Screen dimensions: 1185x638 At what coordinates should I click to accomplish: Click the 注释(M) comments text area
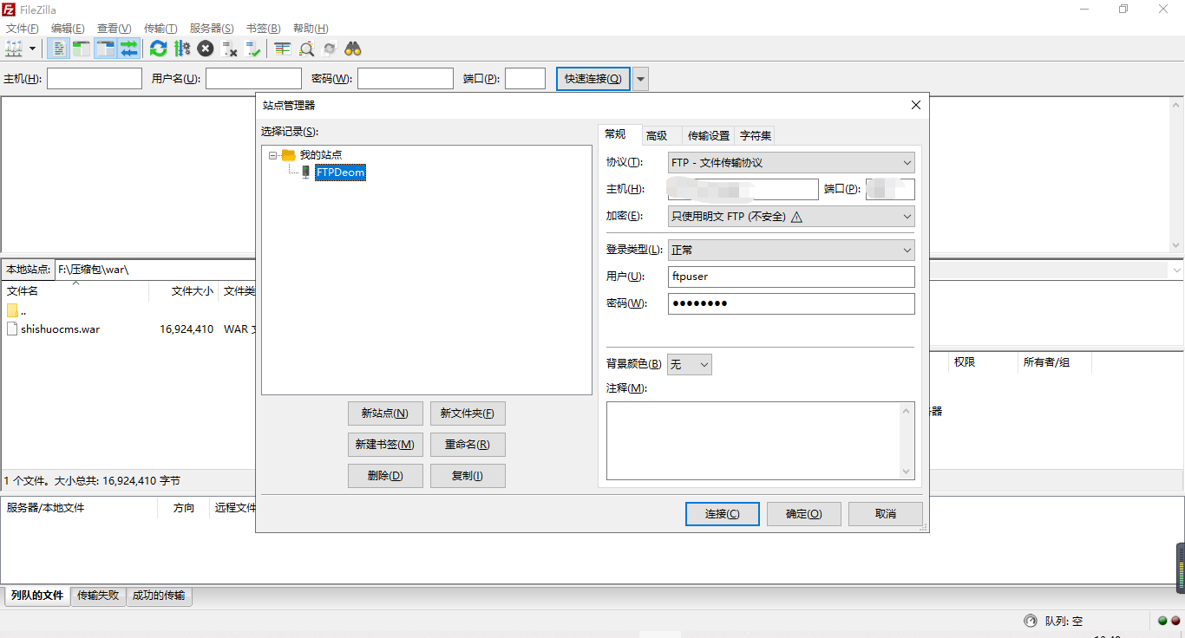coord(761,441)
